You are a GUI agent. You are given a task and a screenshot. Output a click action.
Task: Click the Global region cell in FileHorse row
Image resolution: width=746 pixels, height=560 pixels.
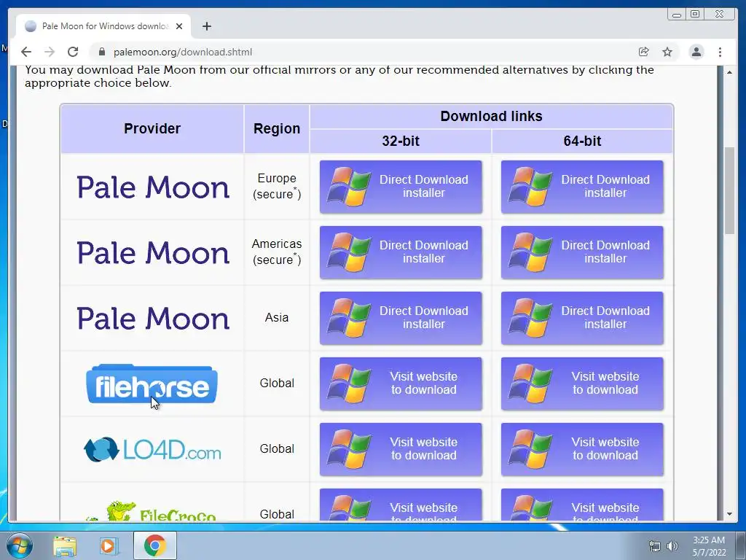click(x=277, y=384)
